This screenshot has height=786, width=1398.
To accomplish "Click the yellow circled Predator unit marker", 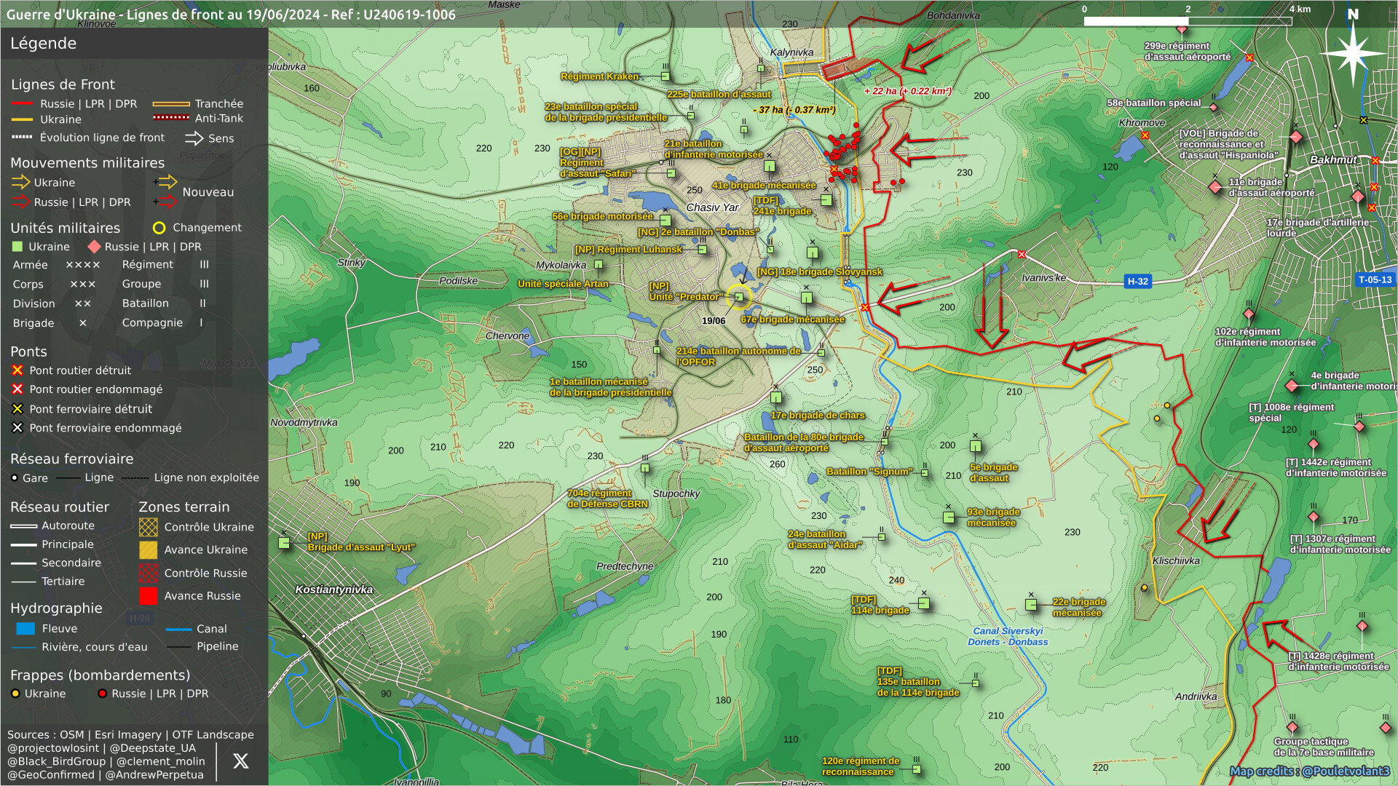I will pos(739,297).
